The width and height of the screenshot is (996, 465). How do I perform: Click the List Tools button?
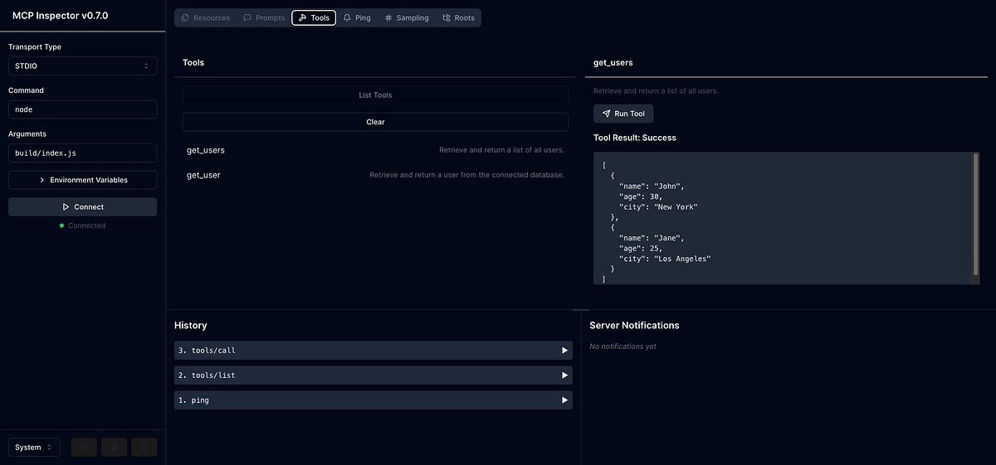coord(375,95)
